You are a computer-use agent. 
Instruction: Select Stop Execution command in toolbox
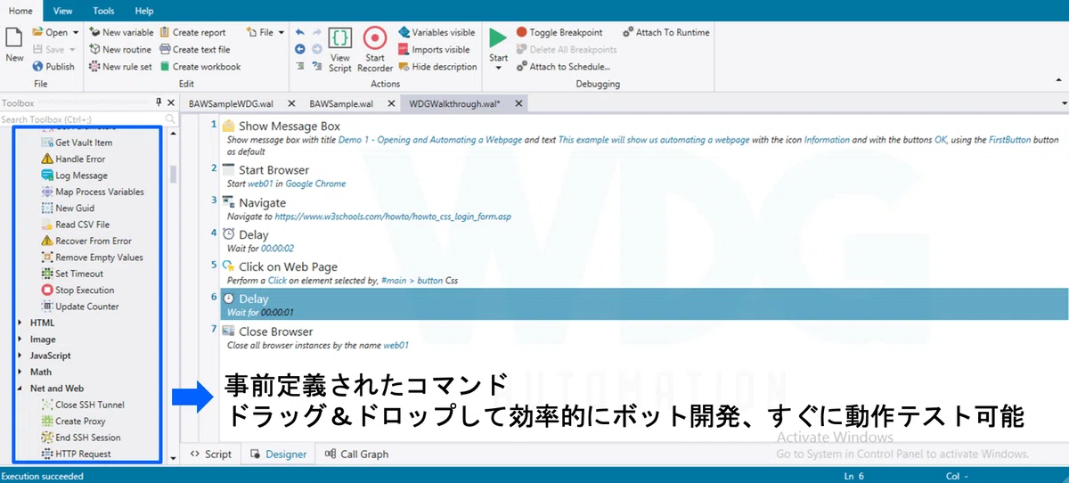78,290
